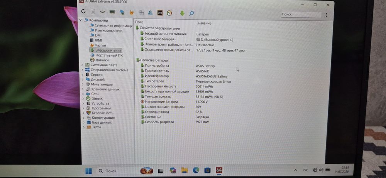Select Разгон in the tree
The width and height of the screenshot is (386, 178).
tap(98, 45)
